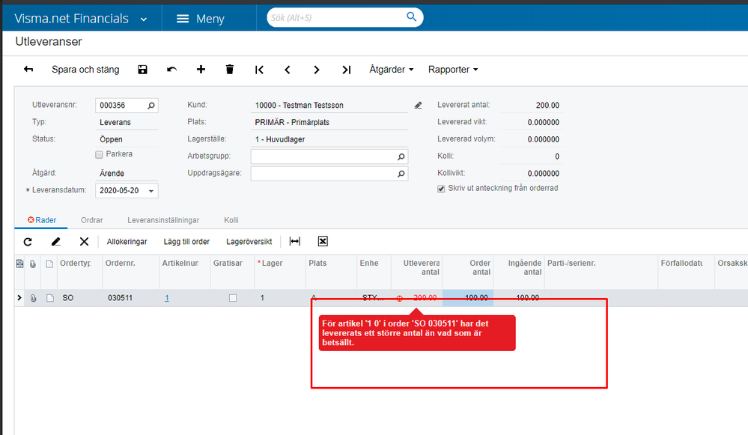Export grid to Excel icon
This screenshot has width=748, height=435.
point(323,241)
